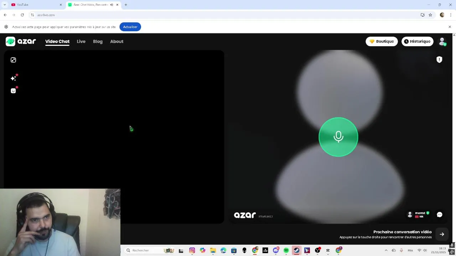Open the Boutique shop button
The height and width of the screenshot is (256, 456).
click(x=382, y=42)
